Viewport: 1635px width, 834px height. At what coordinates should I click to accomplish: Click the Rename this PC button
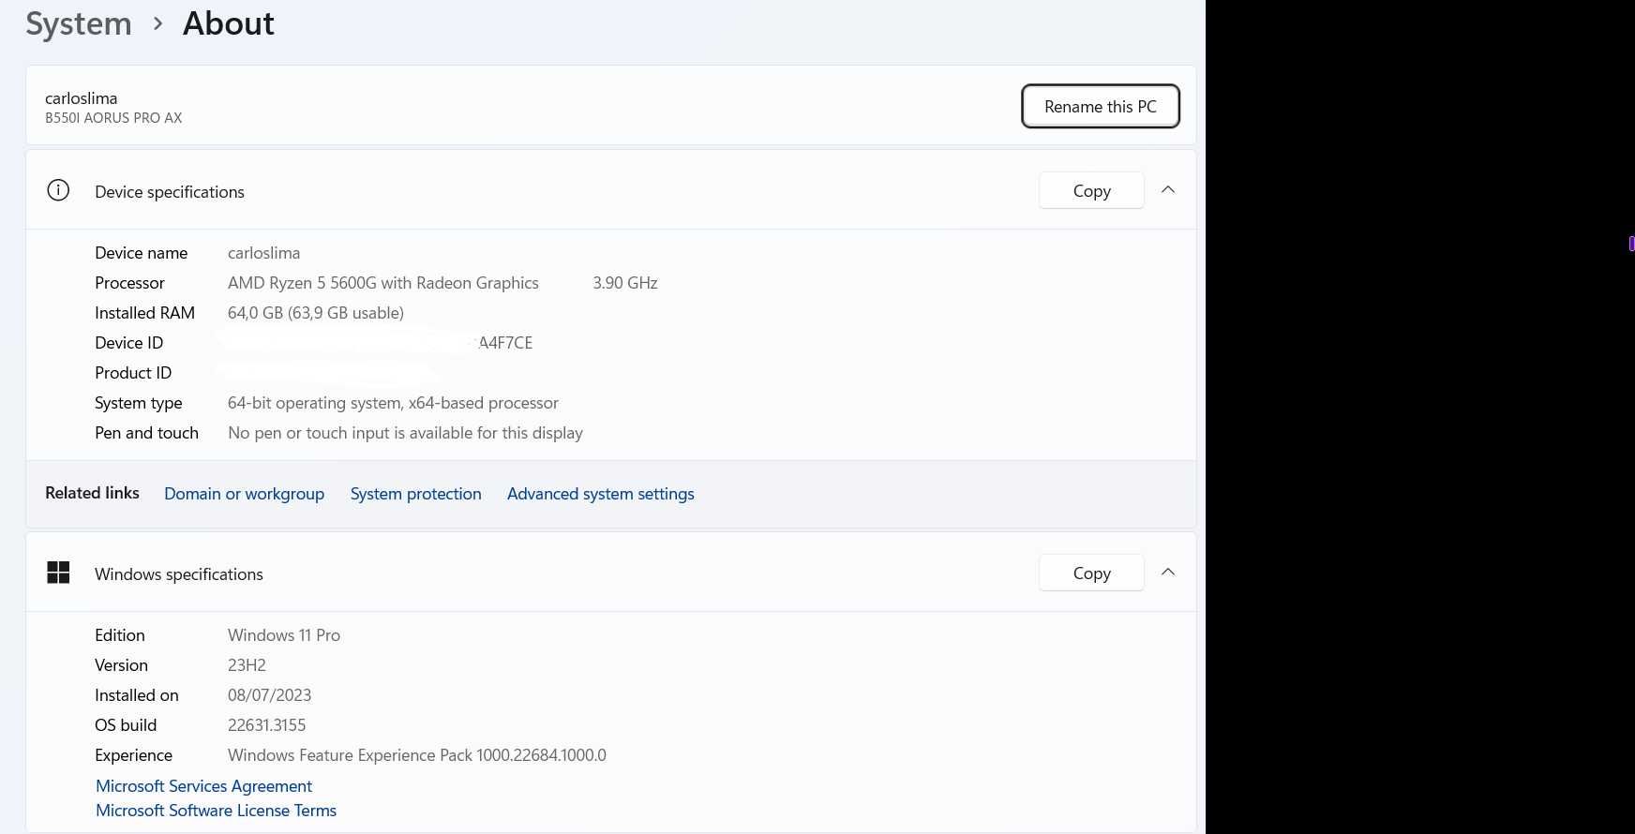point(1101,106)
